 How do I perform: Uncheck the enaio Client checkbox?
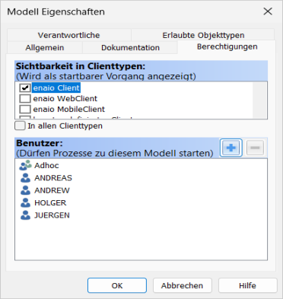pyautogui.click(x=25, y=87)
